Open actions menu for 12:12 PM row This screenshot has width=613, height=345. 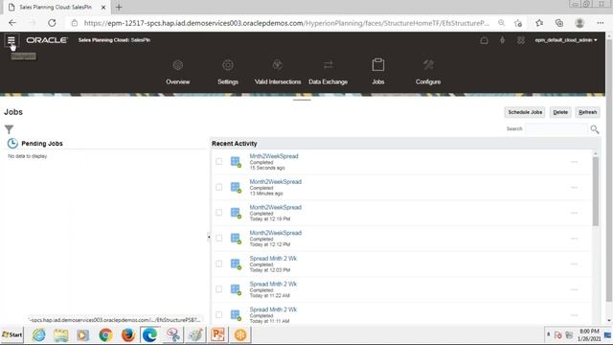pos(574,239)
